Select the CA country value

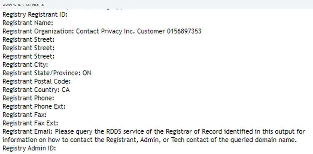tap(66, 90)
